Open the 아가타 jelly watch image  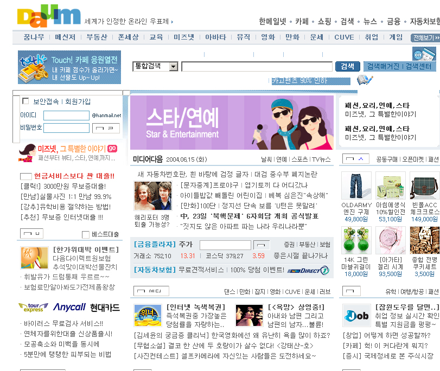point(390,240)
